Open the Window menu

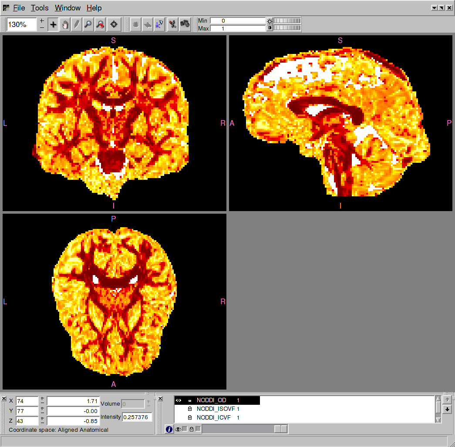pyautogui.click(x=67, y=8)
